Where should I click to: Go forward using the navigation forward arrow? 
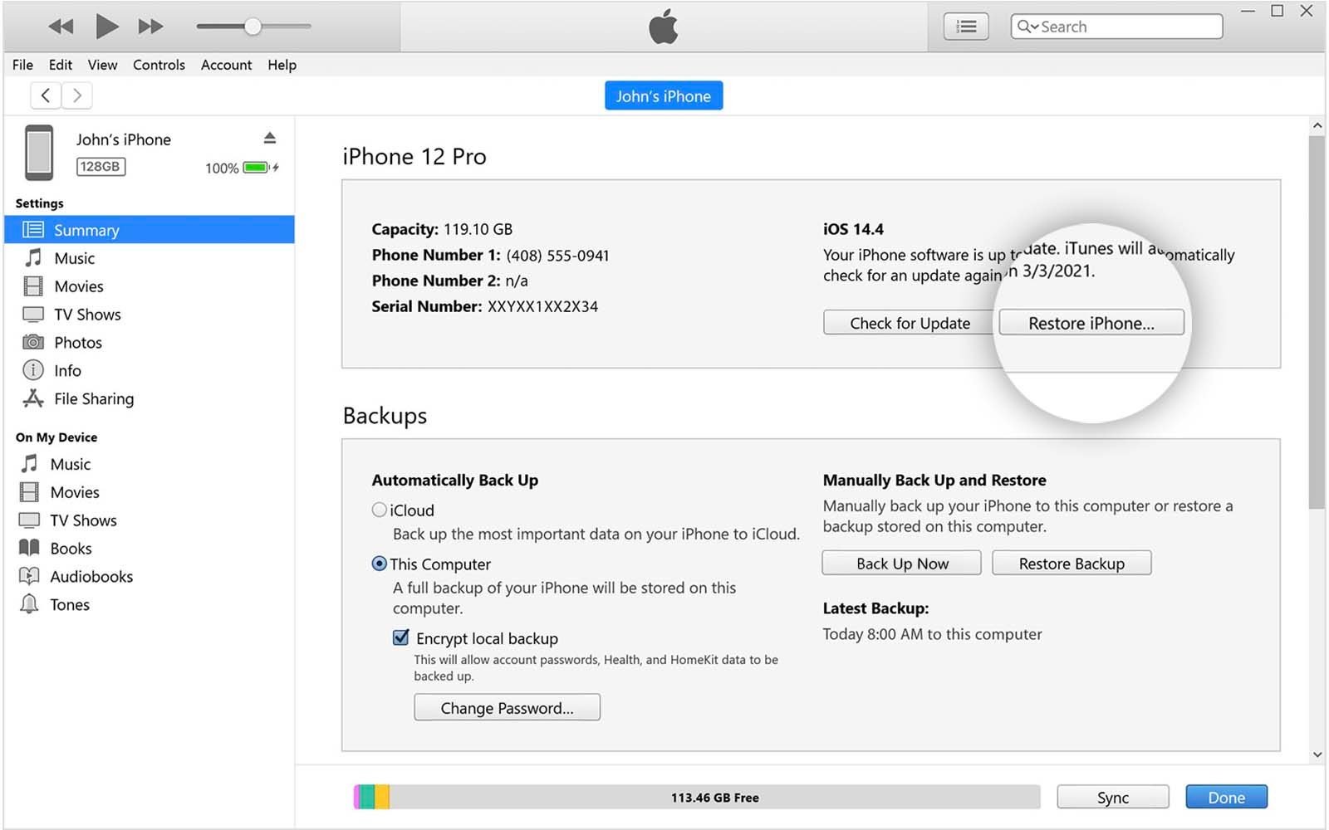(76, 95)
